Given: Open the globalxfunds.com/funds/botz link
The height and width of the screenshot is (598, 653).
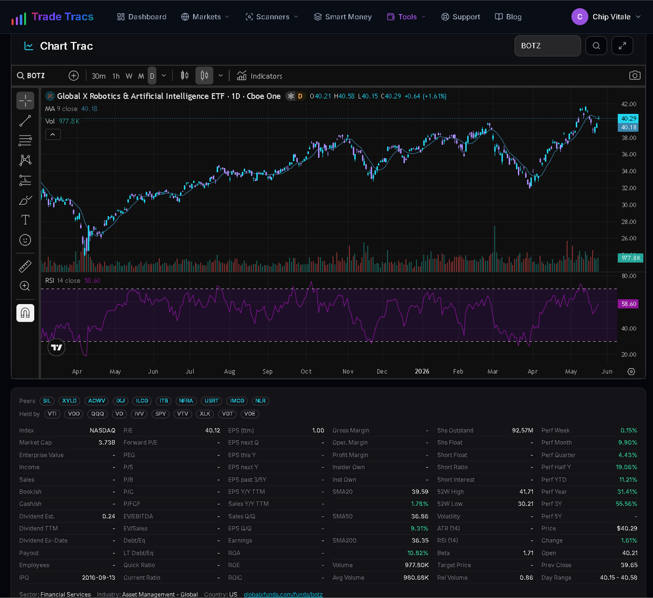Looking at the screenshot, I should point(283,594).
